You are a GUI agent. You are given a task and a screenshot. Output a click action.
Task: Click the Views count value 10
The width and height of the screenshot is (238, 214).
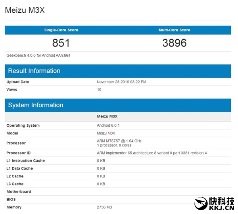99,90
